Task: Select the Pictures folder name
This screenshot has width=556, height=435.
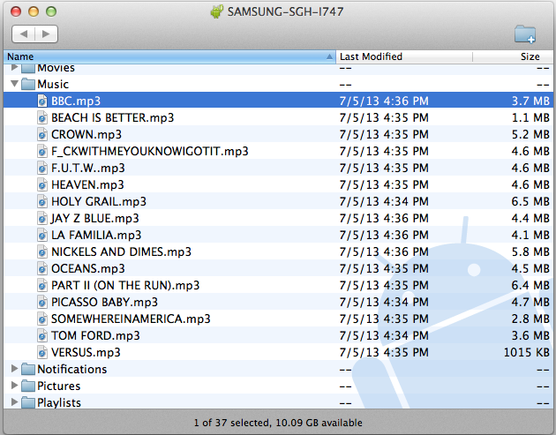Action: pos(59,386)
